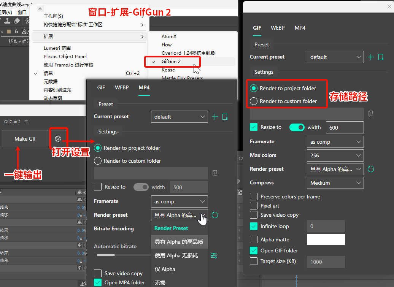394x287 pixels.
Task: Add new preset in GIF settings panel
Action: pos(371,57)
